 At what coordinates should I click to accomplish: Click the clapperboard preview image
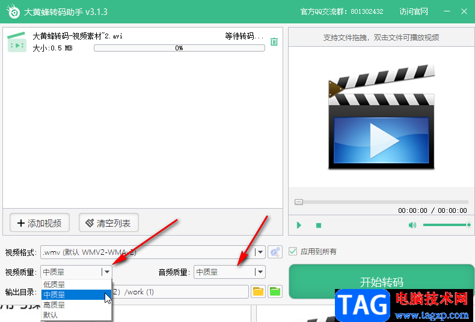(382, 116)
